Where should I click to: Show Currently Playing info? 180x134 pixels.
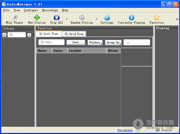131,19
